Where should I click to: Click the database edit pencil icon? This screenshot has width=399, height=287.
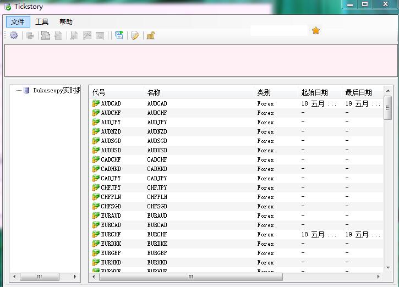click(x=135, y=35)
